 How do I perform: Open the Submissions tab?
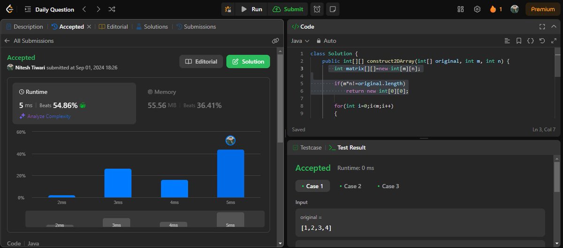[x=196, y=27]
